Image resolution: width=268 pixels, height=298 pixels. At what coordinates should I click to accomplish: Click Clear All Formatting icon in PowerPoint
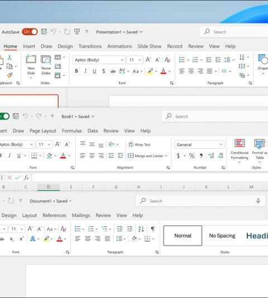click(167, 60)
